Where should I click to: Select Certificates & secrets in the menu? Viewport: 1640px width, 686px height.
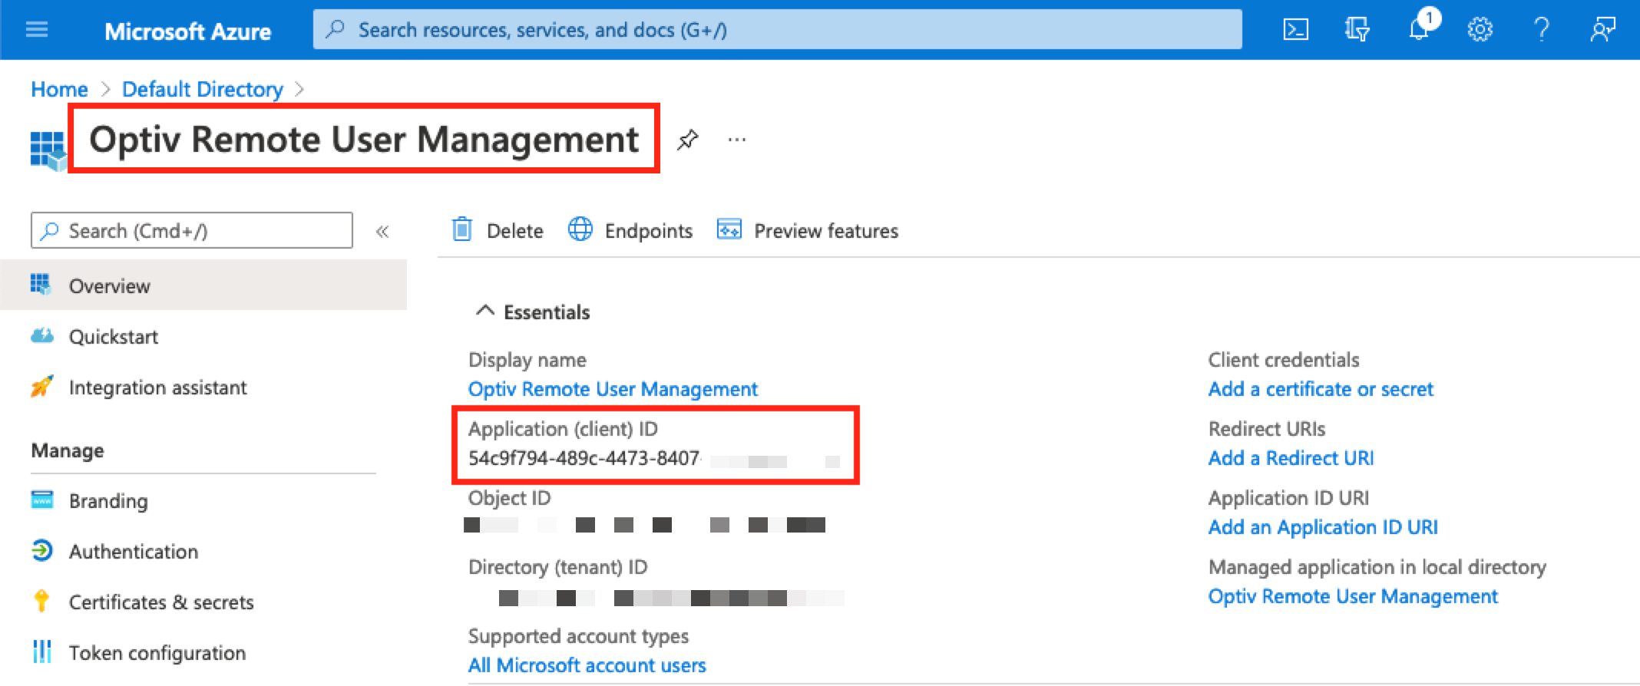click(x=160, y=602)
